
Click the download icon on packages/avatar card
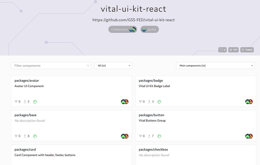coord(25,101)
